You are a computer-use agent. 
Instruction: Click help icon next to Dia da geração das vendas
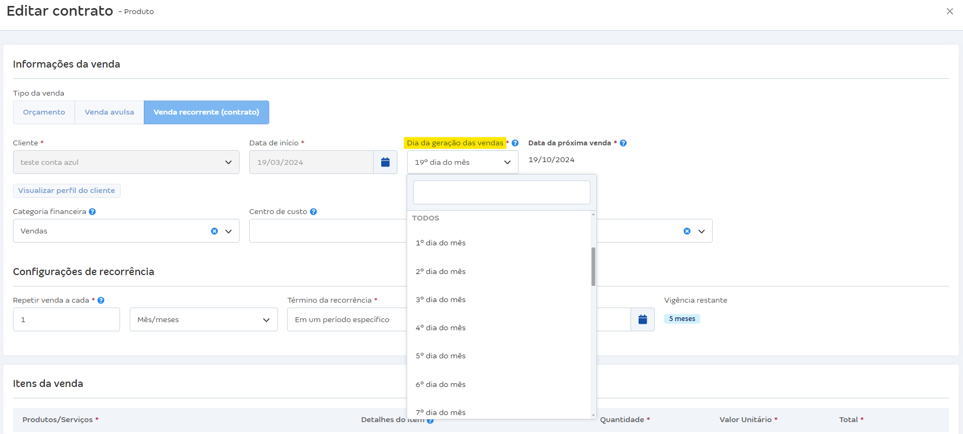click(x=515, y=143)
